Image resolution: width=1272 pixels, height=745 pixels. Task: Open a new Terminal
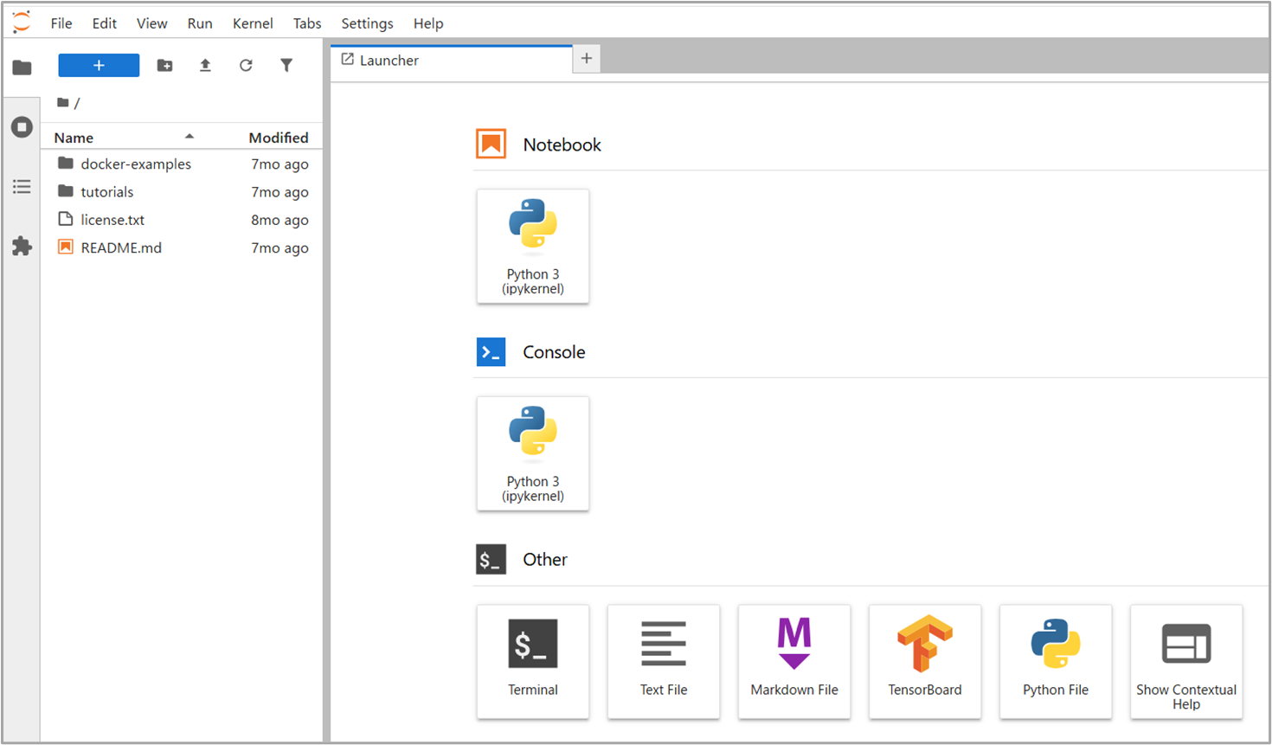click(532, 661)
